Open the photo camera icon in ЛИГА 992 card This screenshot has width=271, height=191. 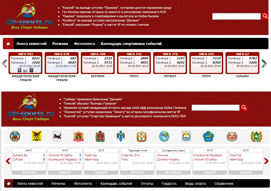26,70
